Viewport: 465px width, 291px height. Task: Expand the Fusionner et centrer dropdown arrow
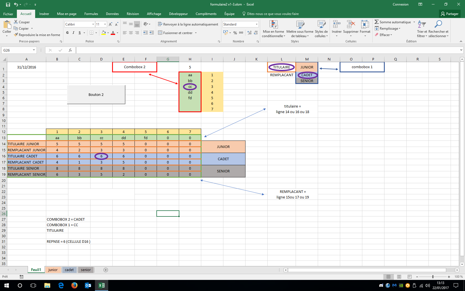pyautogui.click(x=196, y=33)
